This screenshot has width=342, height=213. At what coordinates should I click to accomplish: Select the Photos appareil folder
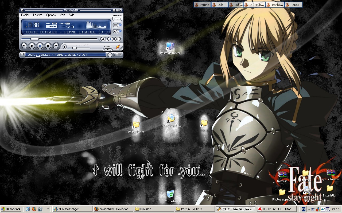pos(282,195)
